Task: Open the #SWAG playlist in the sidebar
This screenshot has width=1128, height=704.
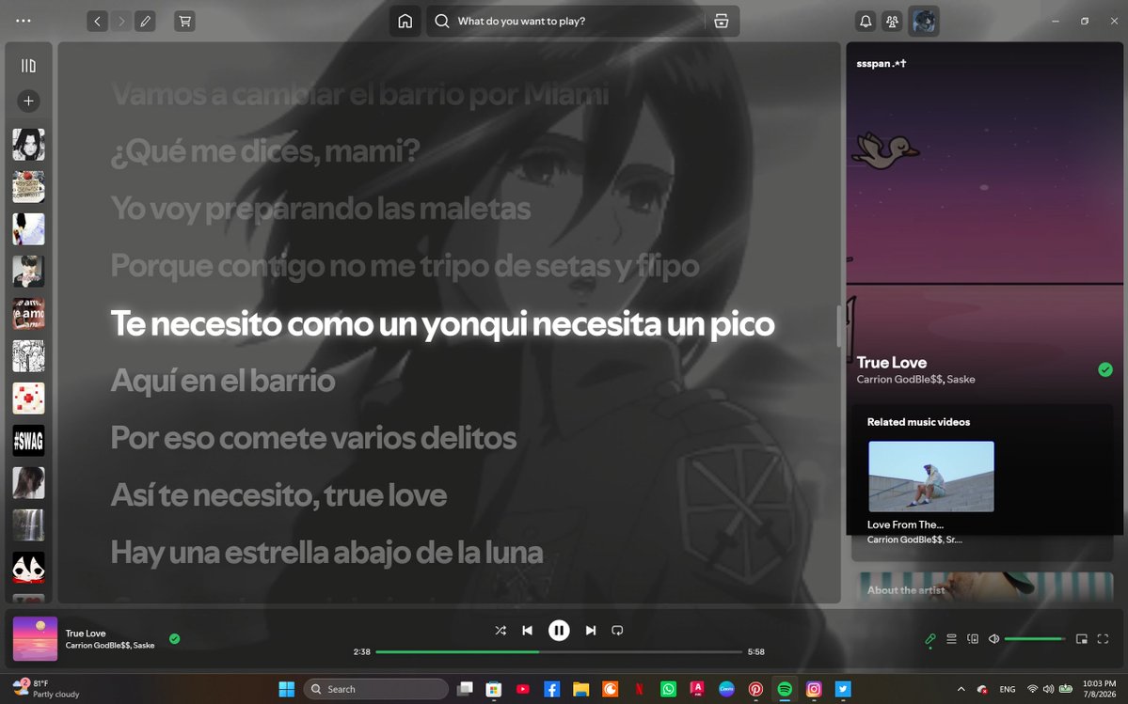Action: pyautogui.click(x=29, y=441)
